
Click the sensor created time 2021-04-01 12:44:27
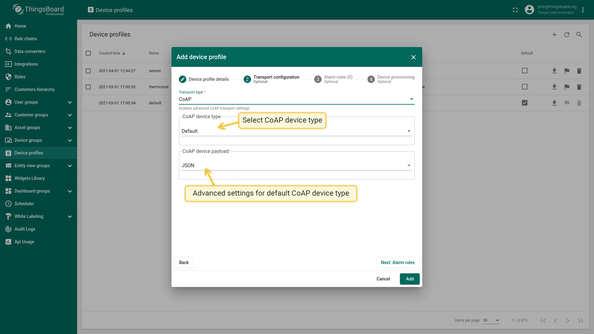tap(117, 71)
